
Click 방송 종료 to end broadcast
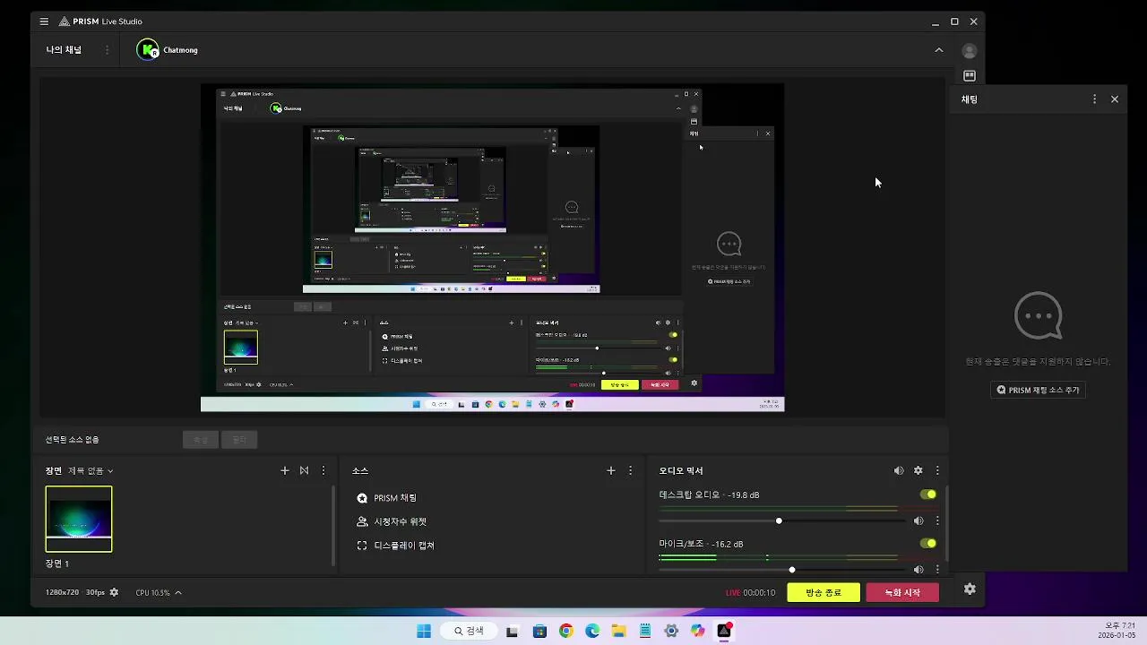[x=824, y=592]
